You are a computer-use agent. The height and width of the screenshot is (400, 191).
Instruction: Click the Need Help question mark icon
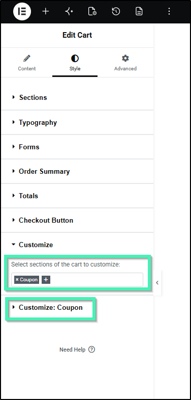point(91,350)
